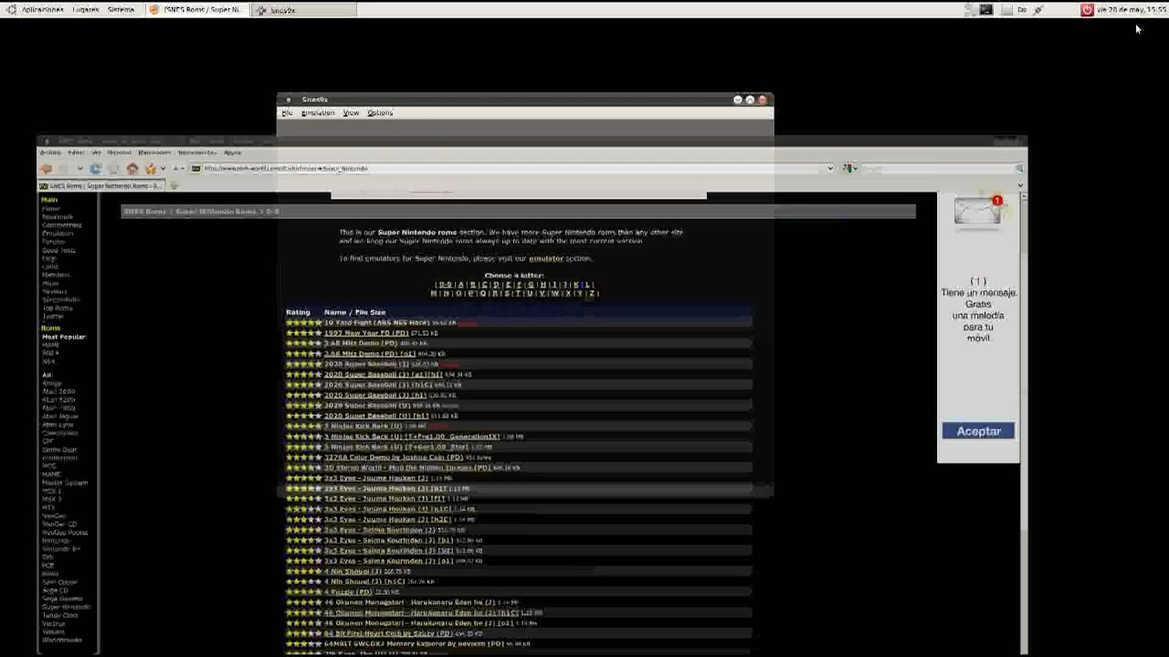The image size is (1169, 657).
Task: Open browser Archivo menu
Action: coord(50,152)
